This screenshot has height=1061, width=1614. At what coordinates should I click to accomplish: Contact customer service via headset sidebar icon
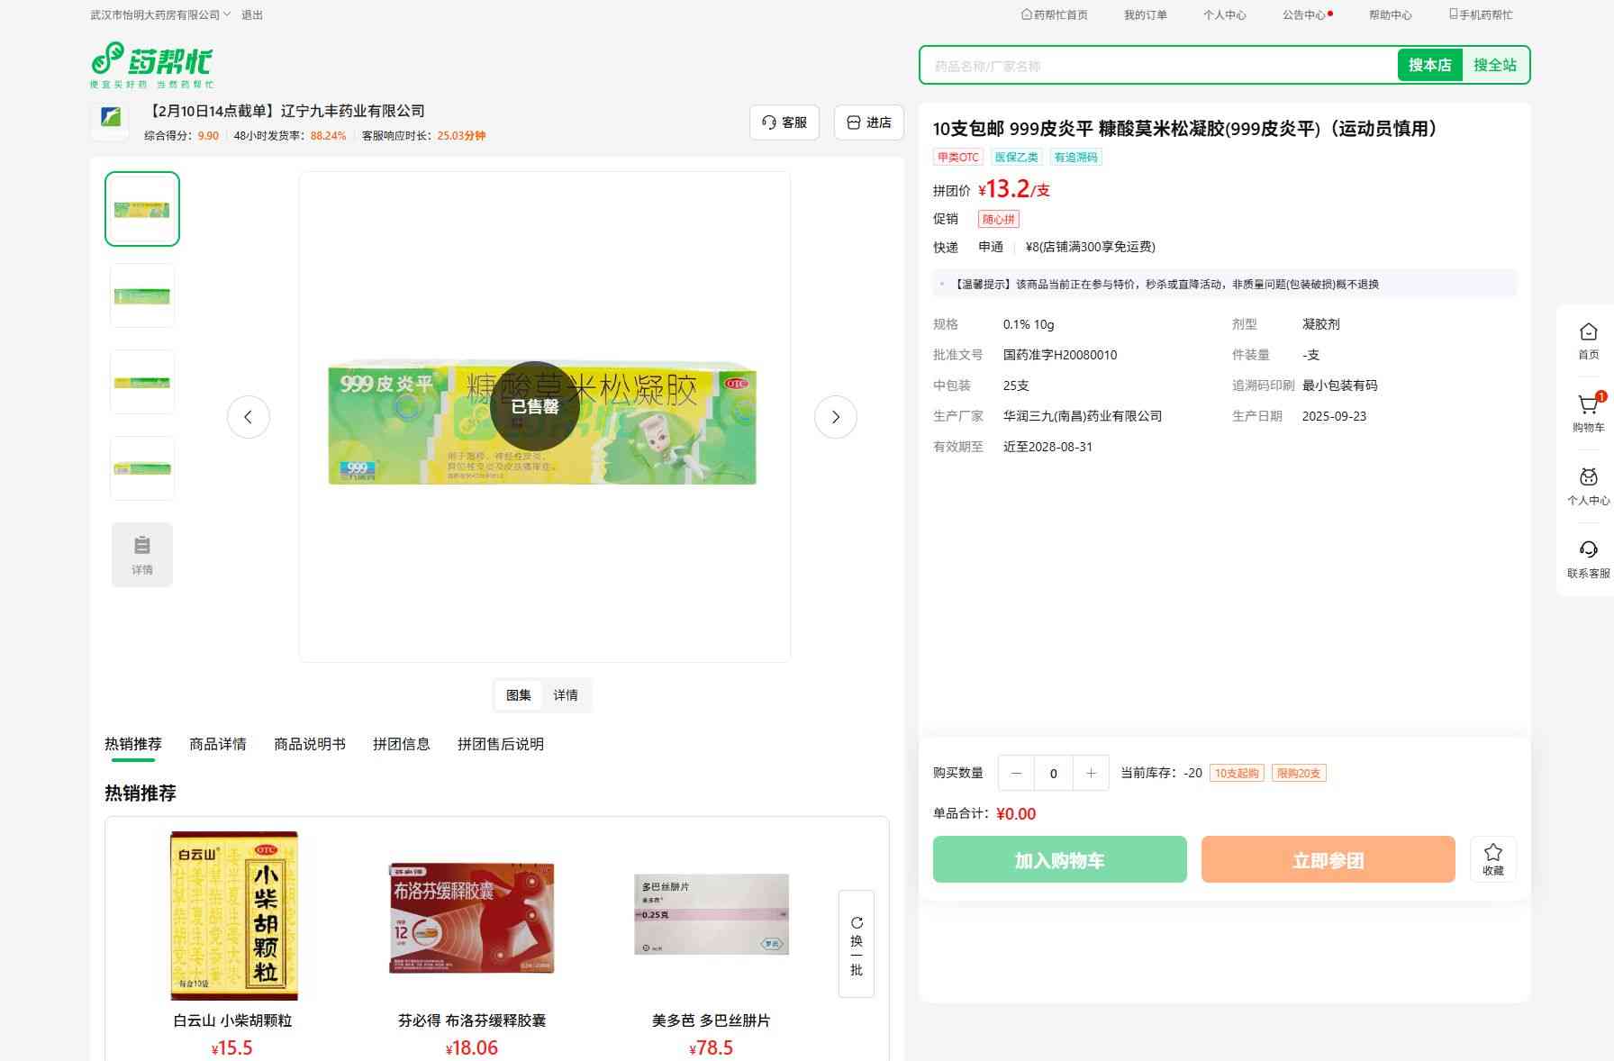pos(1588,558)
